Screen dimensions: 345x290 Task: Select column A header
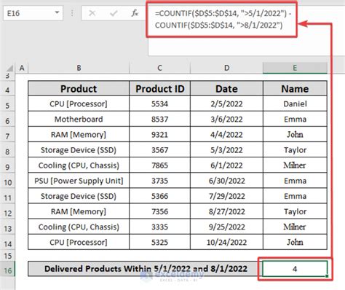(x=22, y=68)
